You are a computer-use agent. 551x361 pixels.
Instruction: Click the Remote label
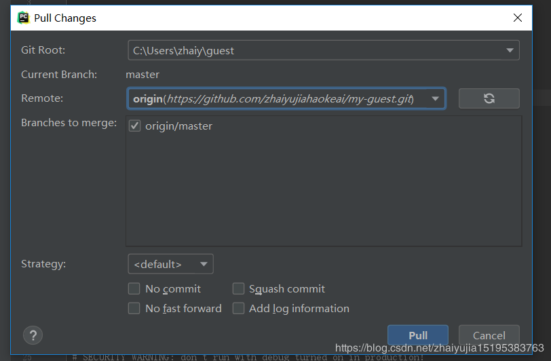42,98
